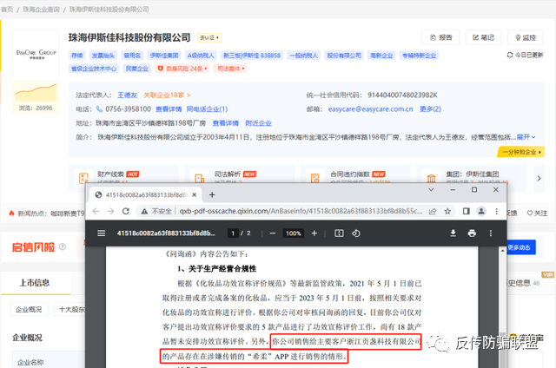Show next cards with right arrow
556x368 pixels.
pos(539,178)
